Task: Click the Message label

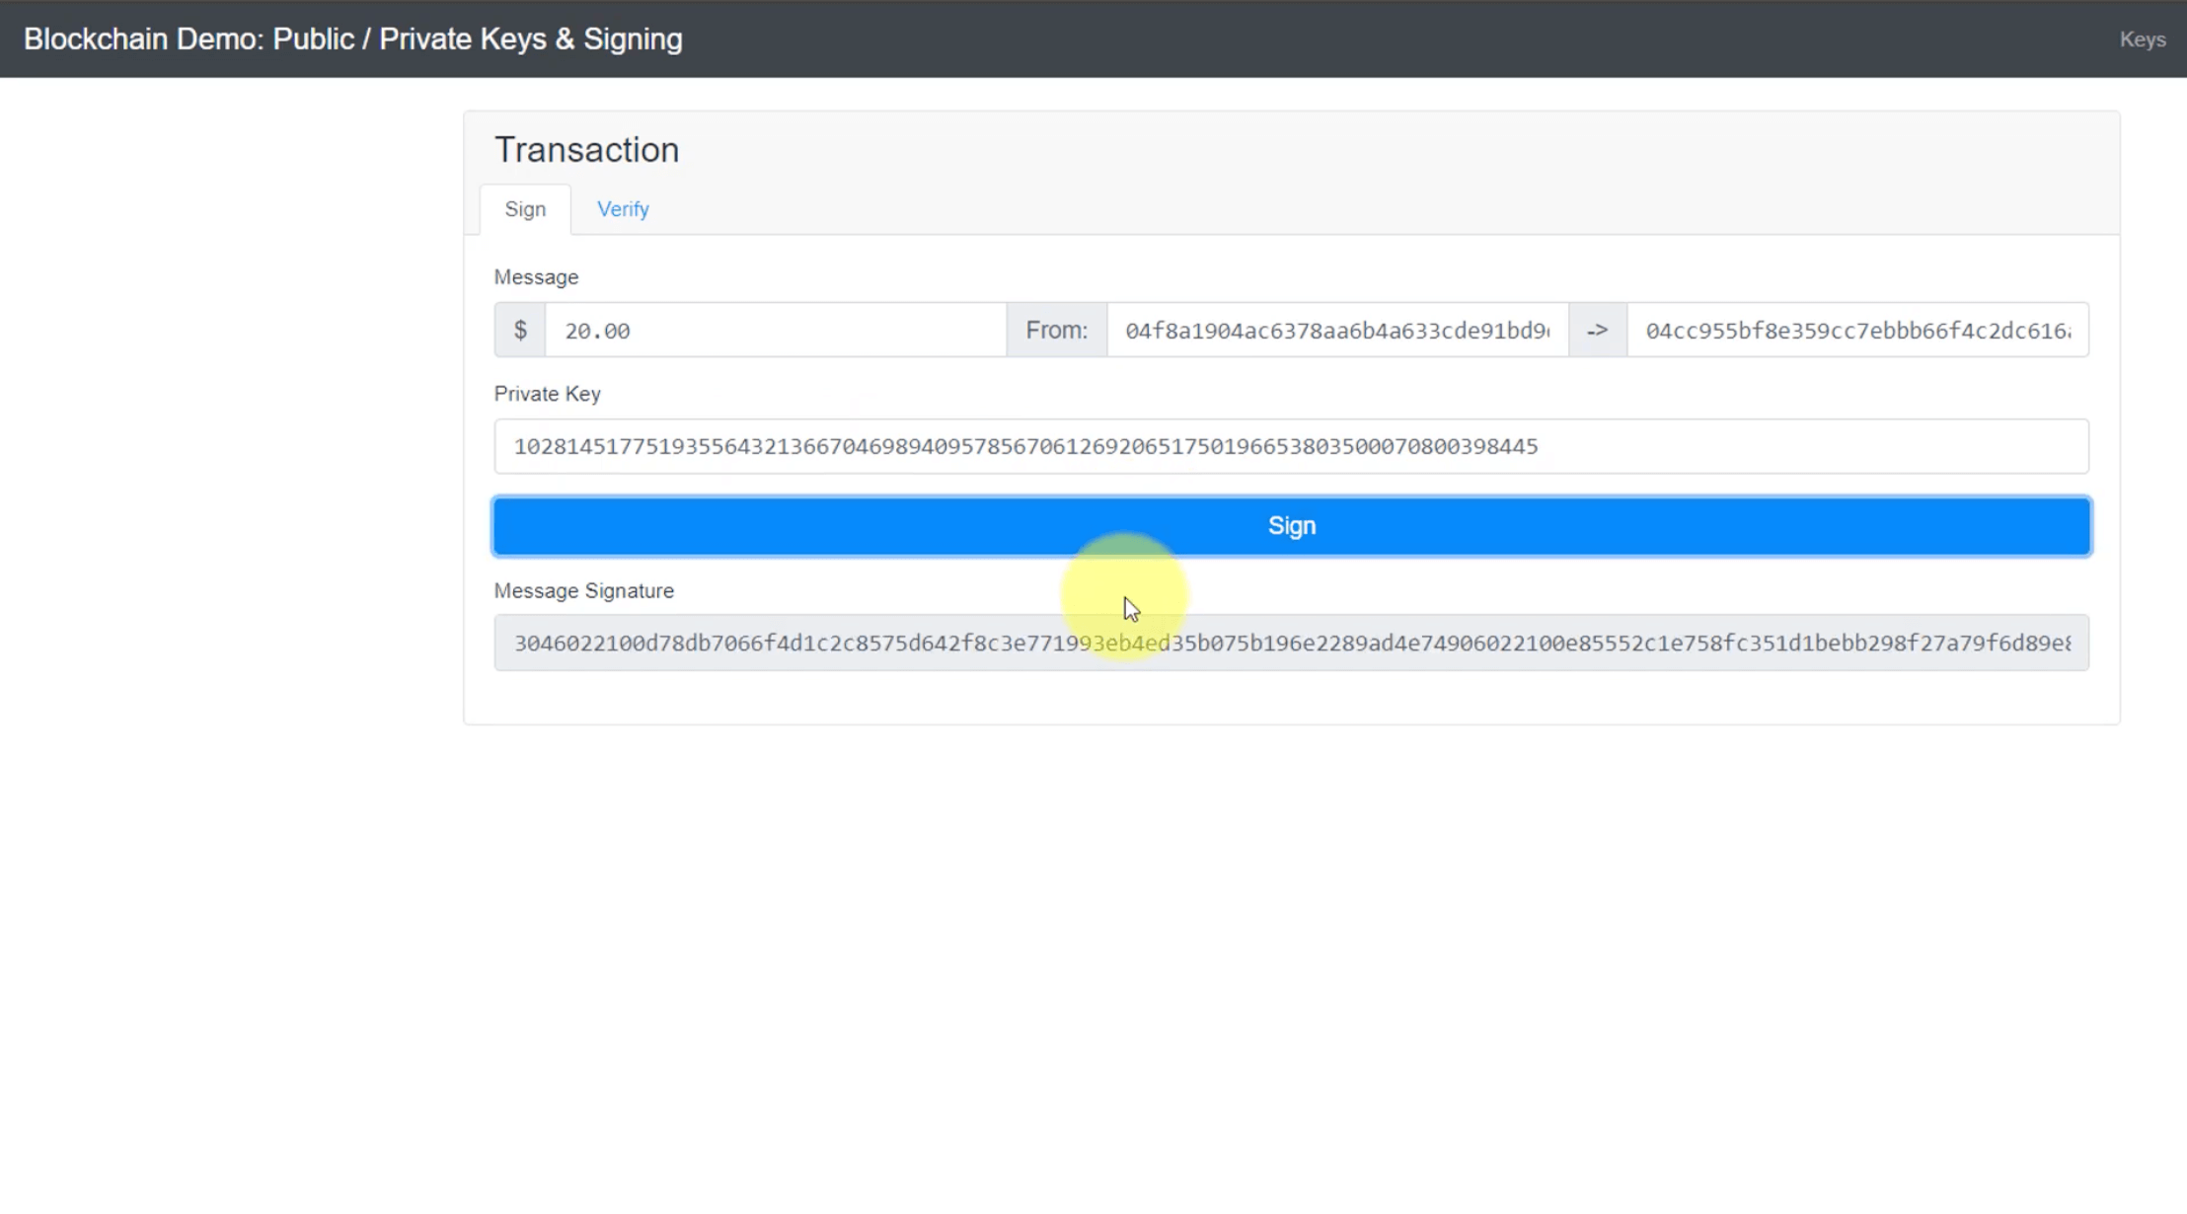Action: (536, 277)
